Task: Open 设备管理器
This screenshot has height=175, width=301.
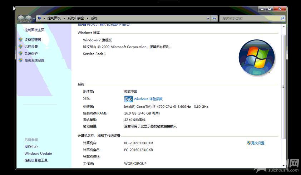Action: (x=33, y=40)
